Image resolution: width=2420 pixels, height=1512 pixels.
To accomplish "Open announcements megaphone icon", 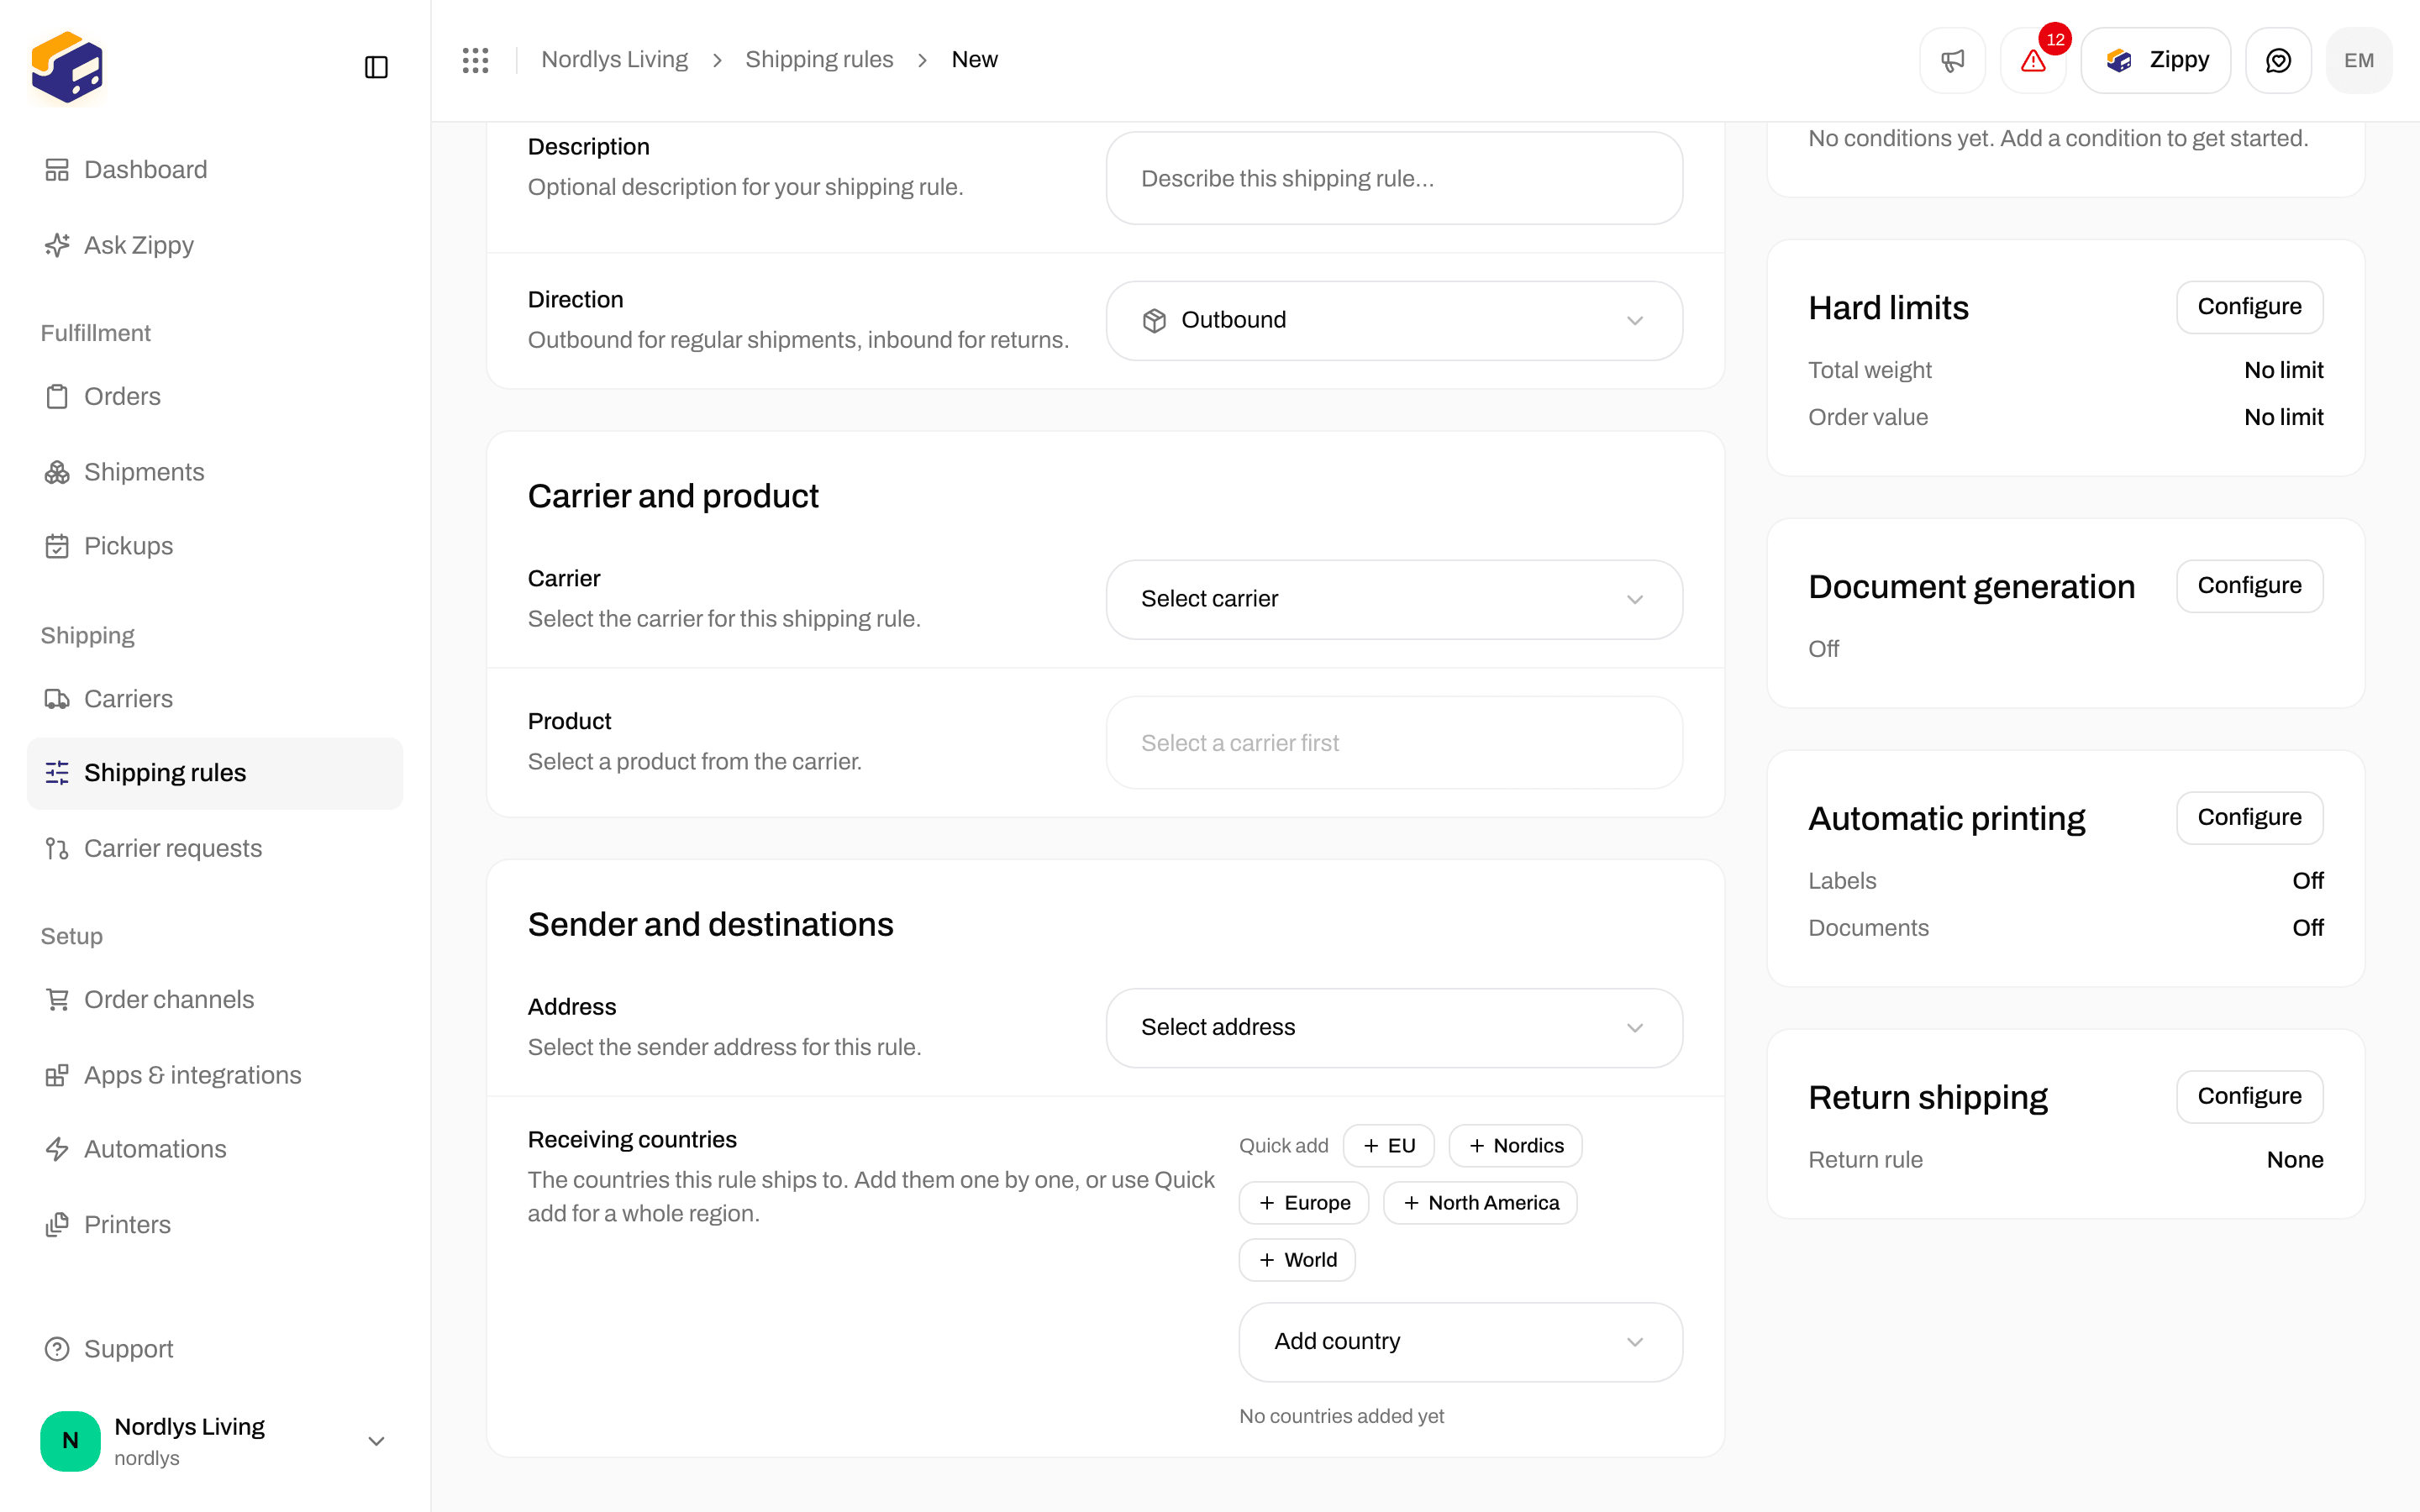I will [1952, 60].
